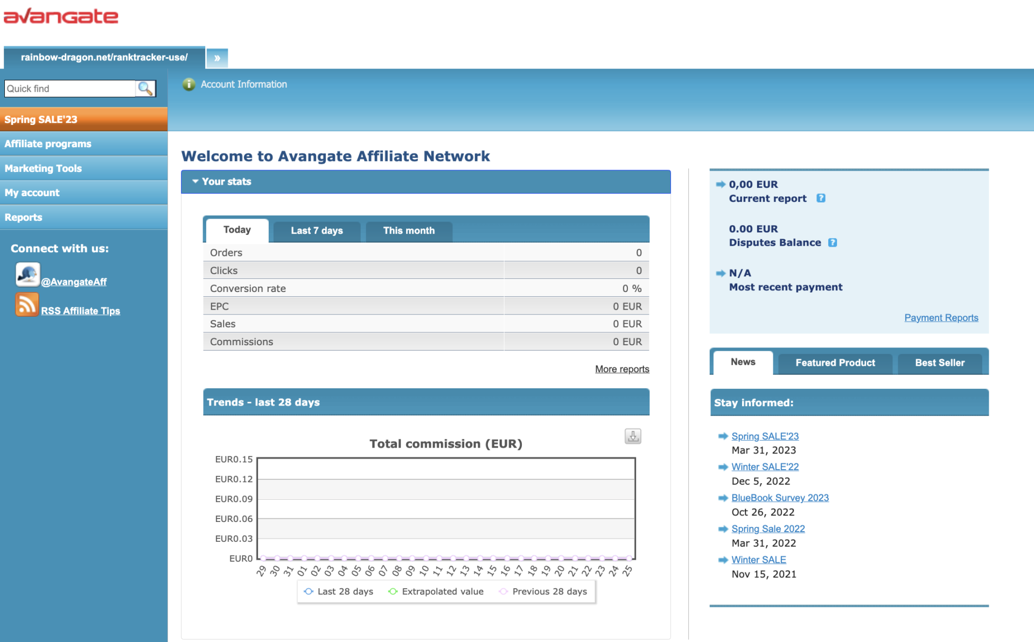Viewport: 1034px width, 642px height.
Task: Click the Trends - last 28 days header
Action: point(426,402)
